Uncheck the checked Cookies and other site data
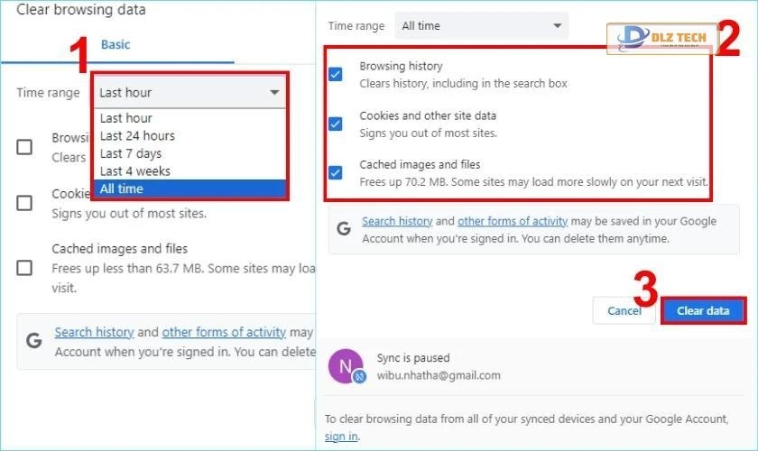The image size is (758, 451). (x=336, y=124)
